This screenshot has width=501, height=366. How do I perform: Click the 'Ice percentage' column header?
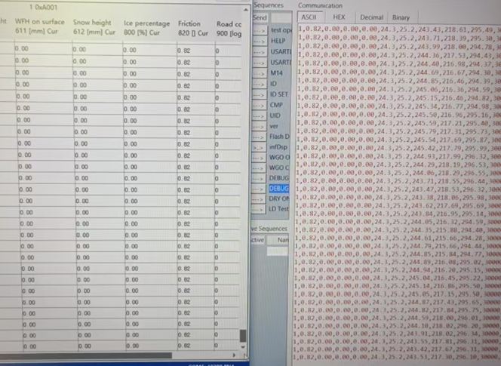point(146,28)
